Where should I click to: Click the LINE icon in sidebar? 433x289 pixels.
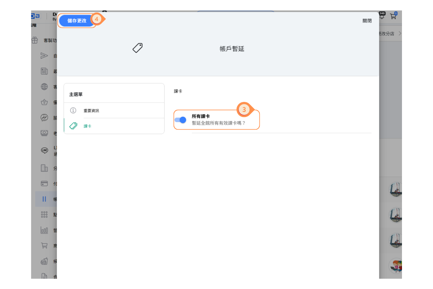point(44,150)
